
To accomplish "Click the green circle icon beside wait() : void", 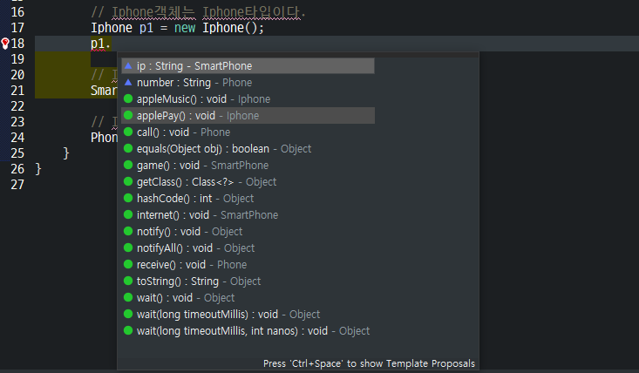I will click(128, 297).
